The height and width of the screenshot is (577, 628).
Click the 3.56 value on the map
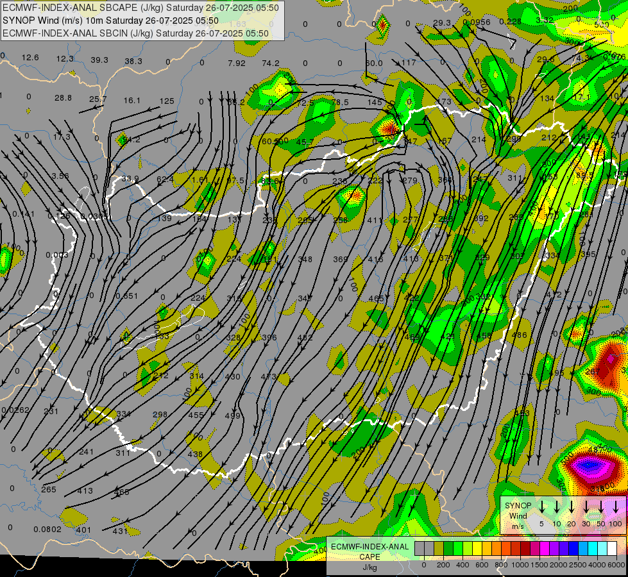click(x=60, y=176)
